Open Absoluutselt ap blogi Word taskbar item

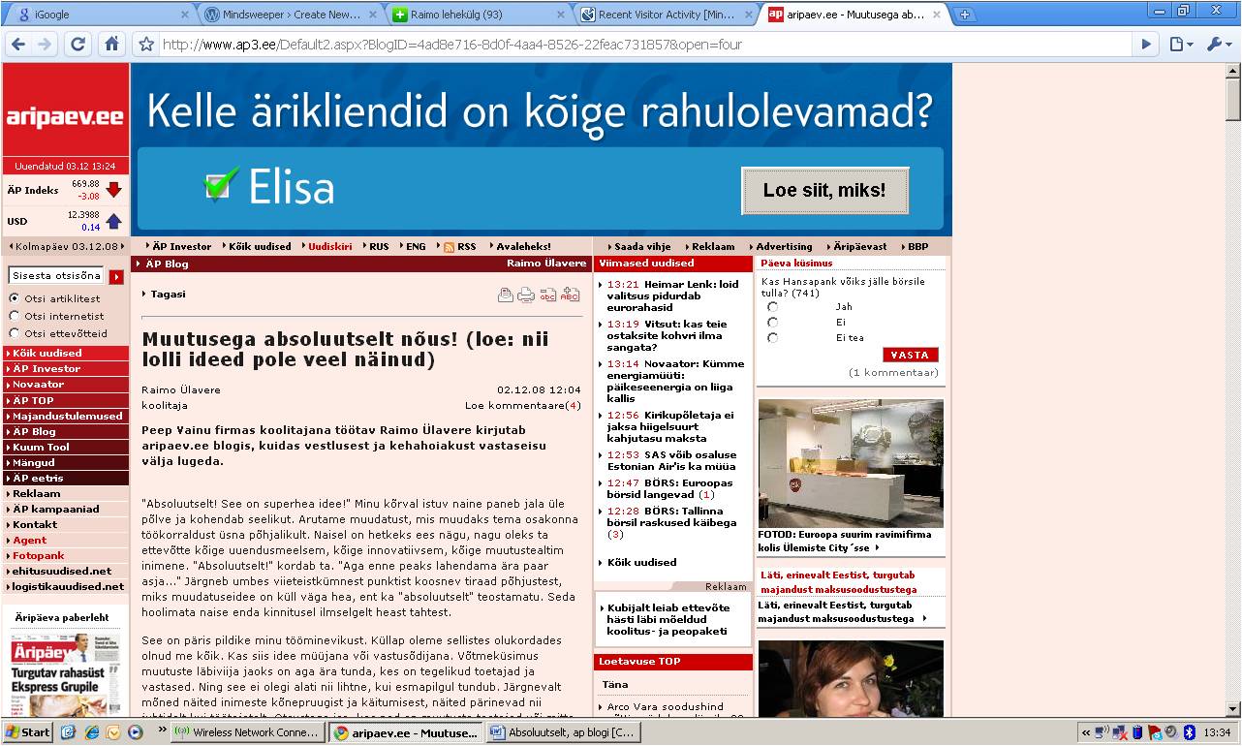pos(562,732)
